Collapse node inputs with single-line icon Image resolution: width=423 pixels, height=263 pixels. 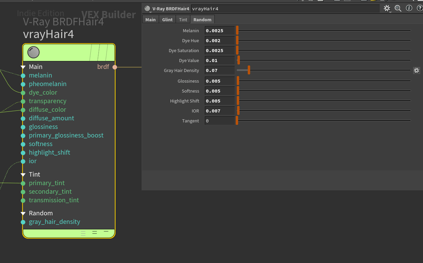[106, 231]
